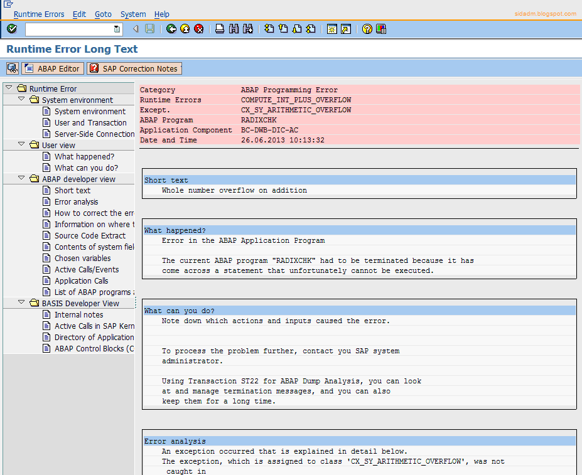Image resolution: width=582 pixels, height=475 pixels.
Task: Click the Last Page icon
Action: tap(311, 29)
